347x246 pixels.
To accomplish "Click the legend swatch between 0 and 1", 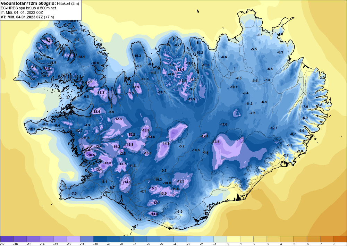I will point(234,239).
